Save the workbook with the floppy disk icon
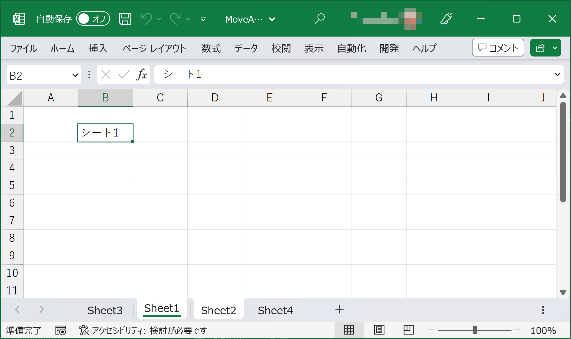Viewport: 571px width, 339px height. point(125,19)
